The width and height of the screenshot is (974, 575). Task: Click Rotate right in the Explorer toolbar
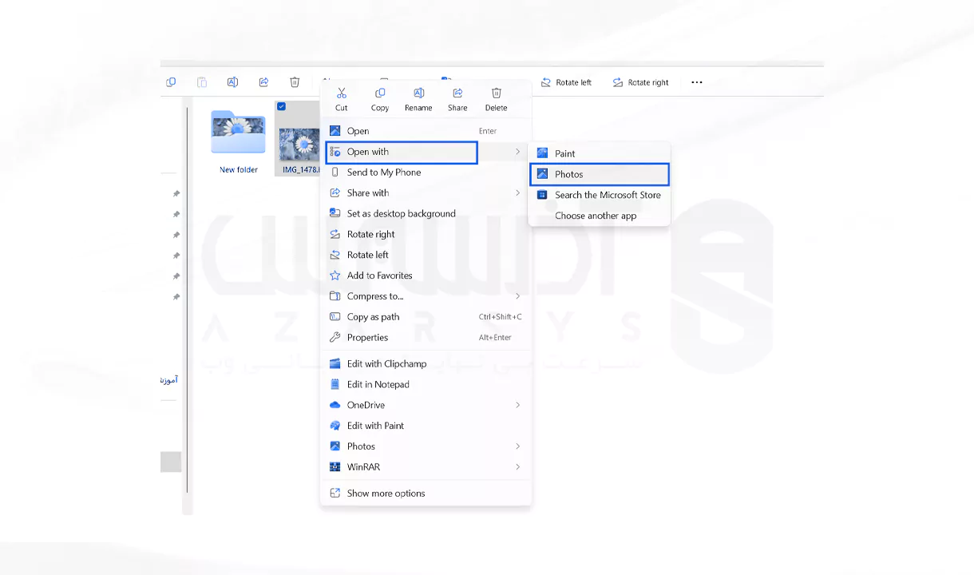tap(640, 82)
